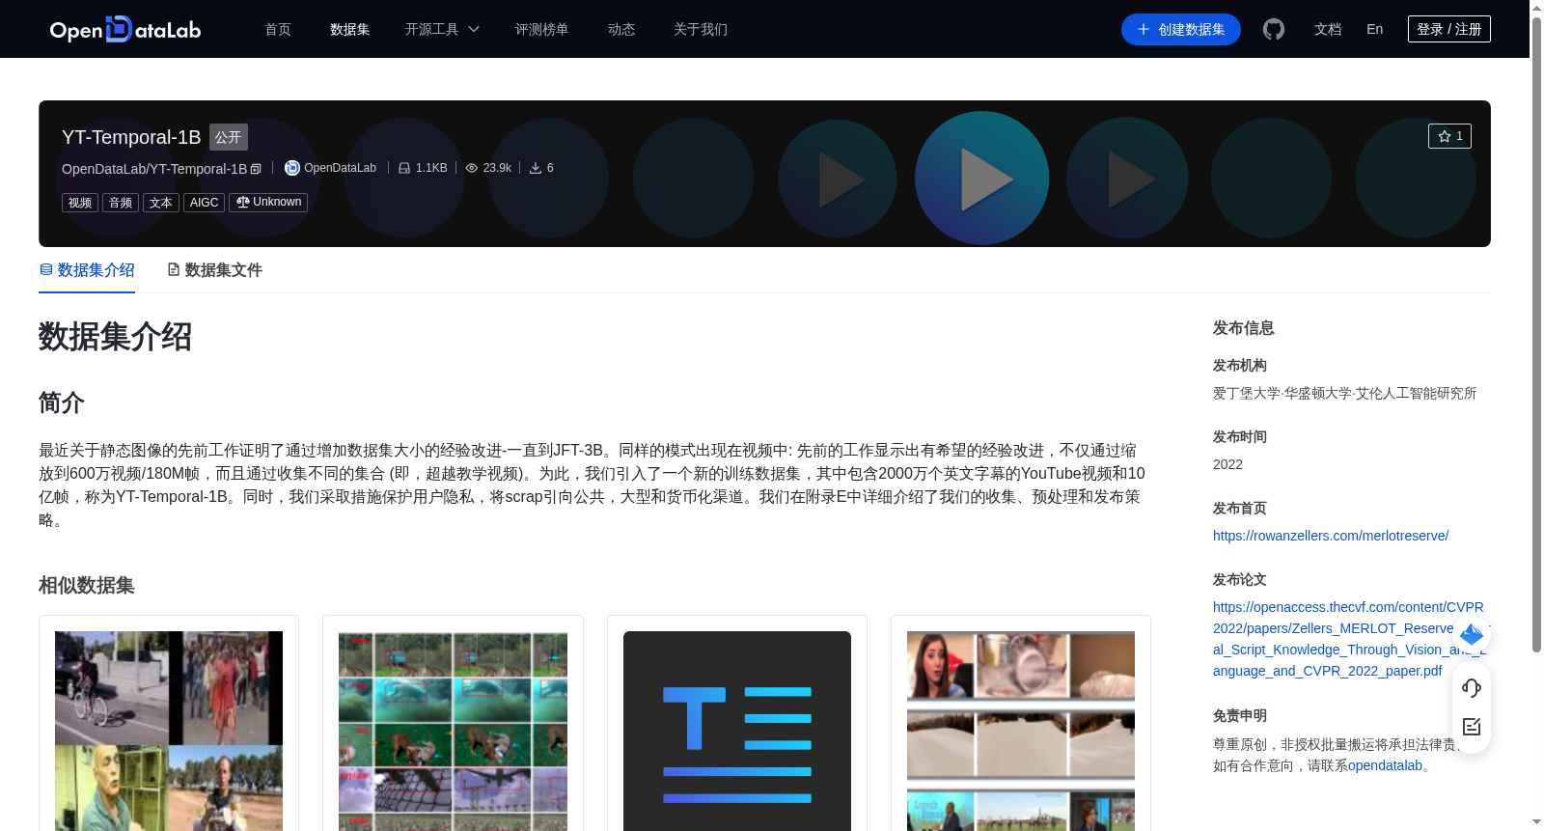Switch to 数据集文件 tab
1544x831 pixels.
tap(214, 270)
